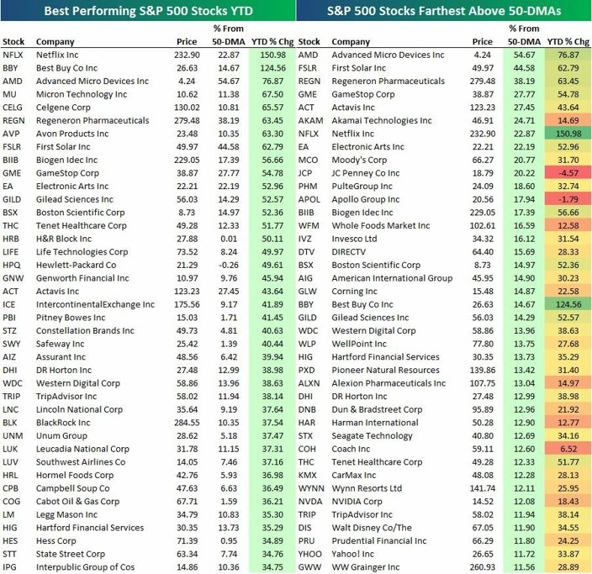Click 'Seagate Technology' company name

[372, 435]
